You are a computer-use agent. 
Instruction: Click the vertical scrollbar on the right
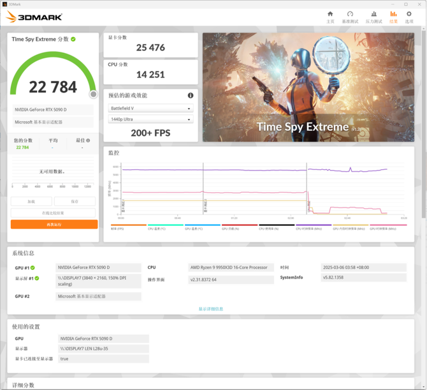(x=423, y=123)
